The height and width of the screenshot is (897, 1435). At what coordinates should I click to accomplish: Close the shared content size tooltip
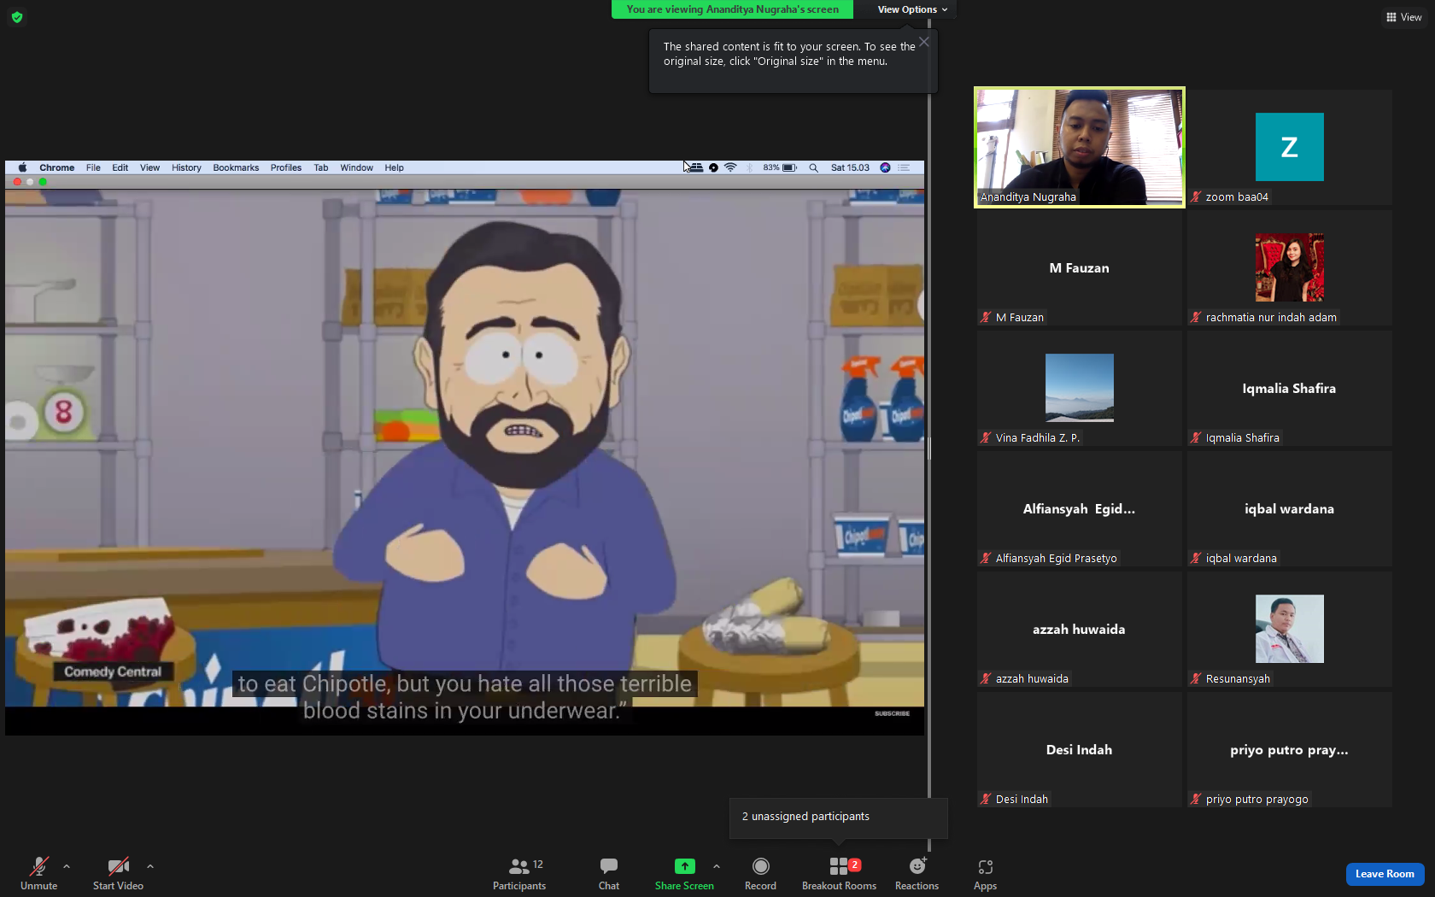924,41
